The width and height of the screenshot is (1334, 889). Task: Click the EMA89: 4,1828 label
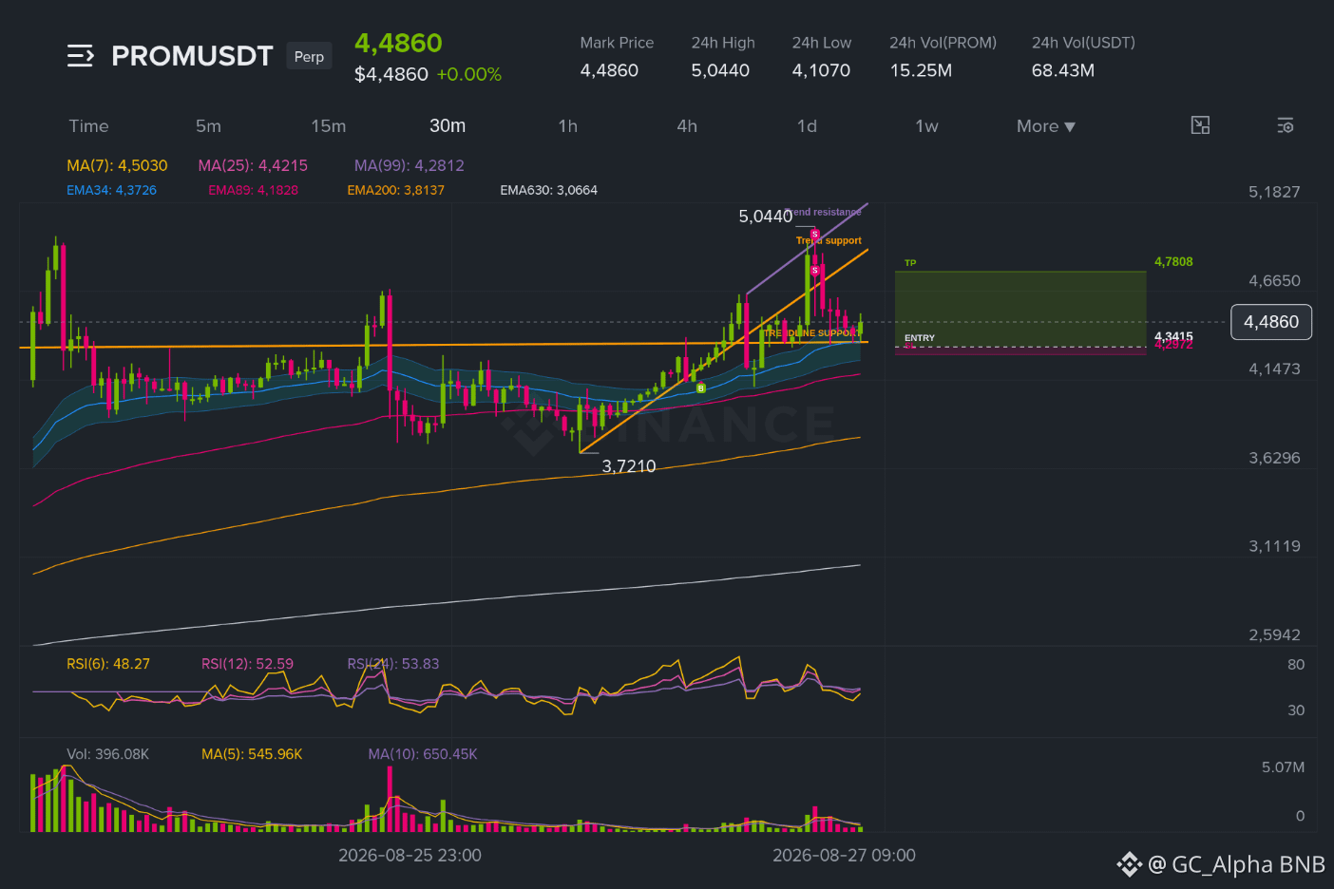pos(253,190)
